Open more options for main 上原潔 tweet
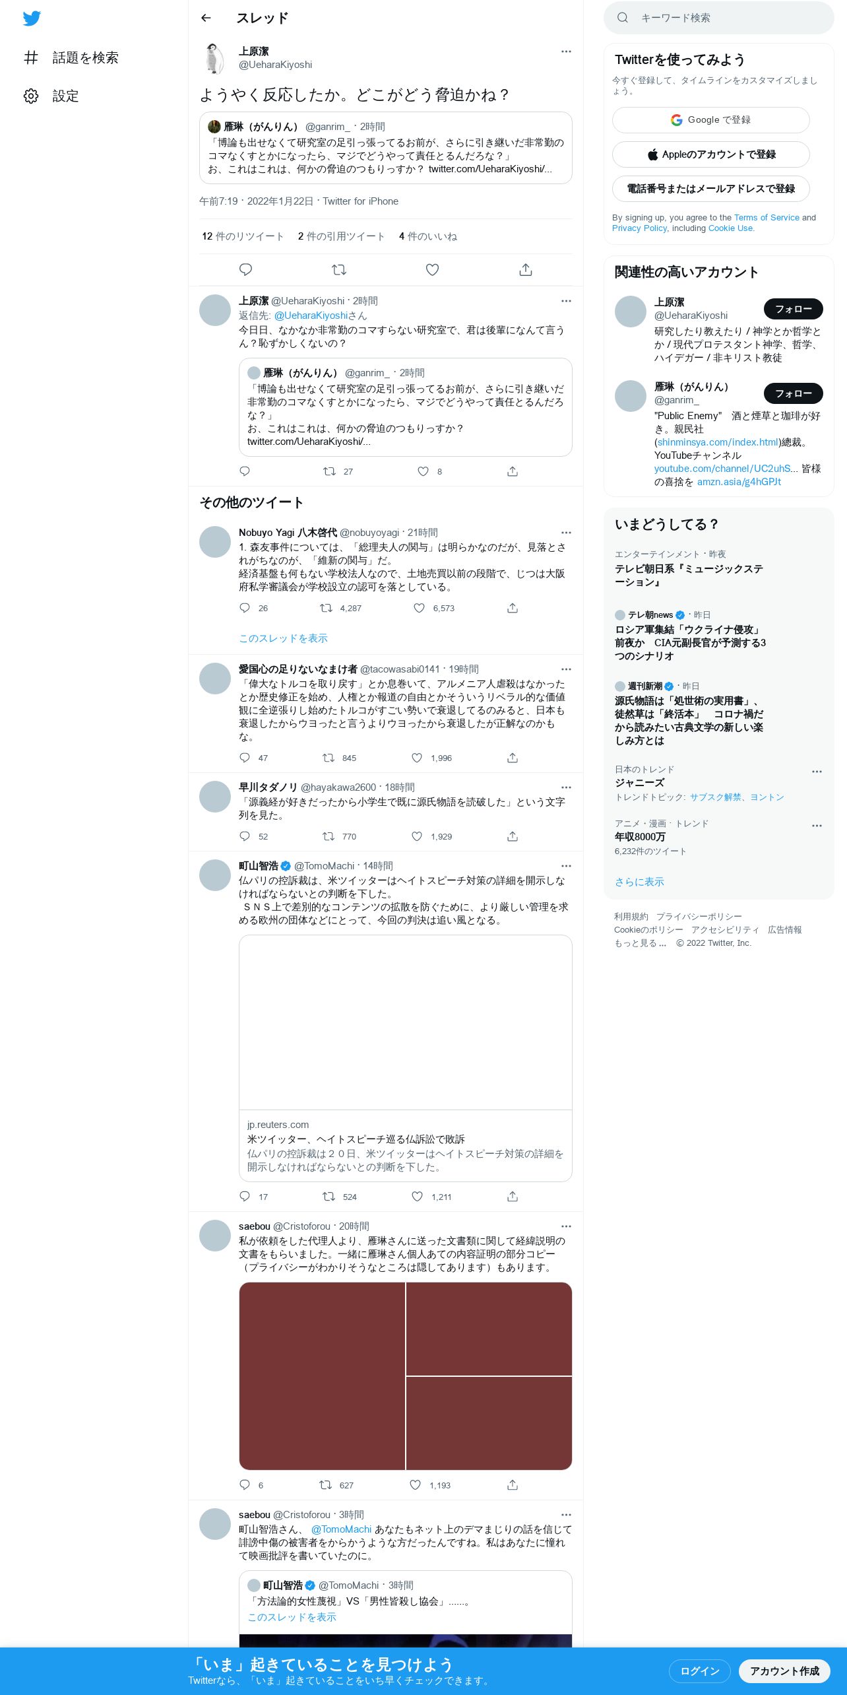The height and width of the screenshot is (1695, 847). pyautogui.click(x=566, y=51)
